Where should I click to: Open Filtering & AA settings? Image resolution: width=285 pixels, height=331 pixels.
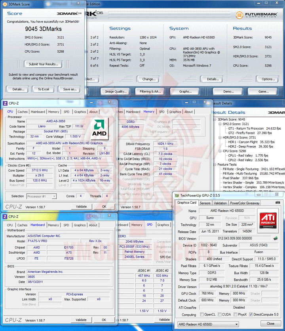pos(150,92)
